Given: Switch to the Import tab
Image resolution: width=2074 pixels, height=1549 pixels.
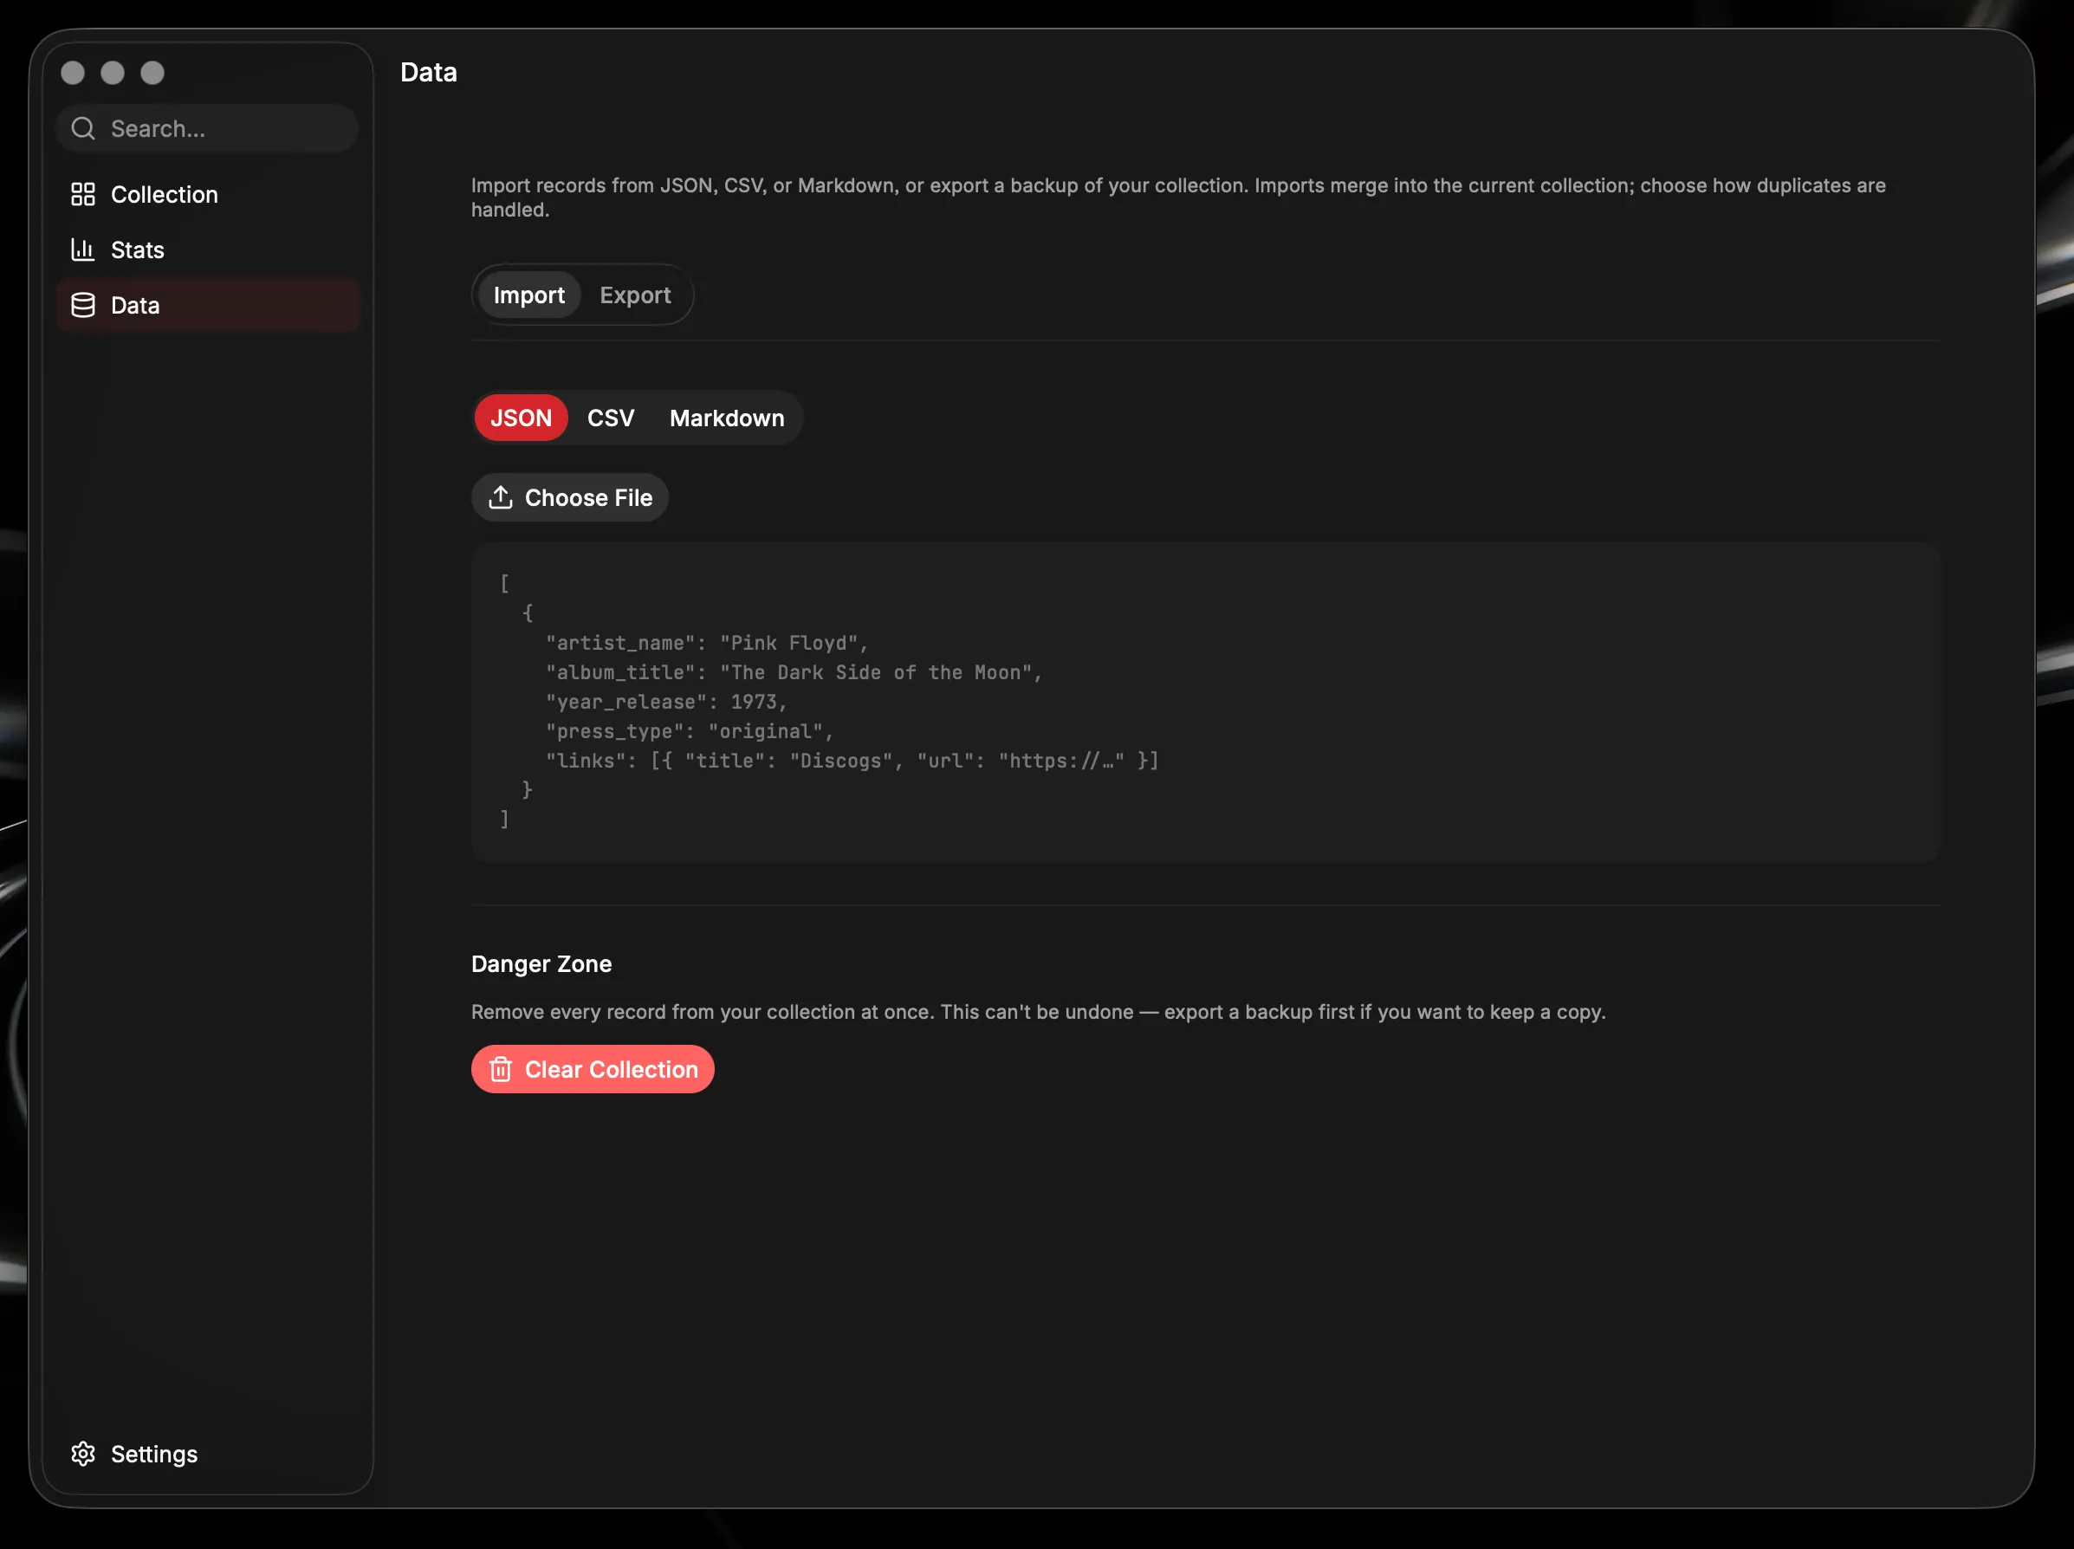Looking at the screenshot, I should coord(528,295).
